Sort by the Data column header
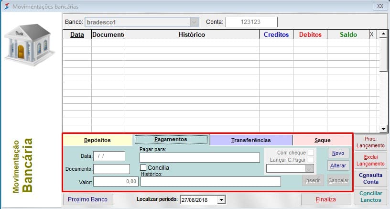 [77, 34]
